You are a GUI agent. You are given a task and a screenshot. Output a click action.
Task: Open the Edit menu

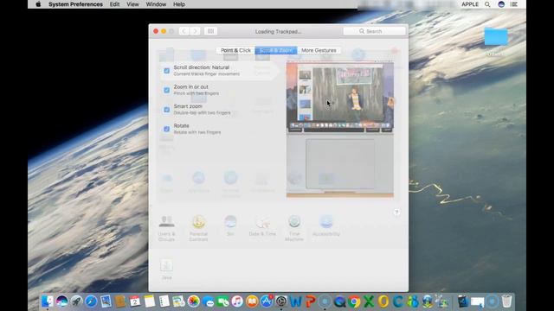click(x=114, y=4)
